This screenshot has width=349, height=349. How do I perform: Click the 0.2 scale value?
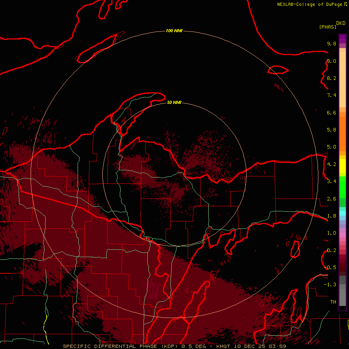[332, 251]
